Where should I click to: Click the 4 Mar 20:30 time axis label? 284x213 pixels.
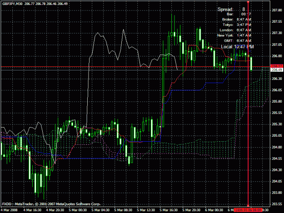pos(55,210)
